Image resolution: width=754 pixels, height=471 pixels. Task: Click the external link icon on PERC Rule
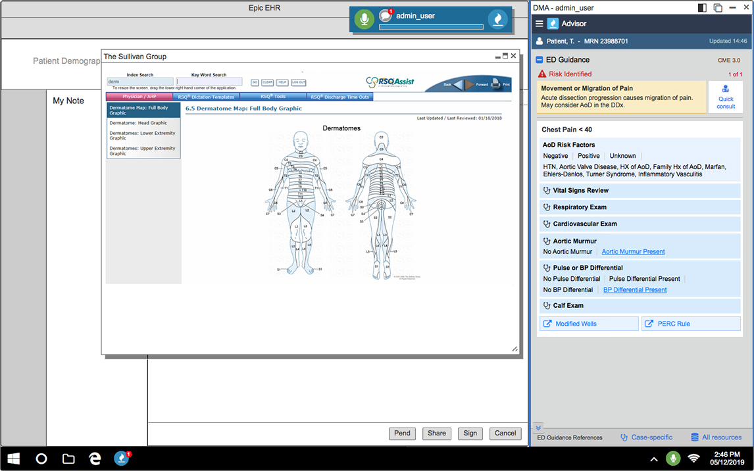click(649, 324)
